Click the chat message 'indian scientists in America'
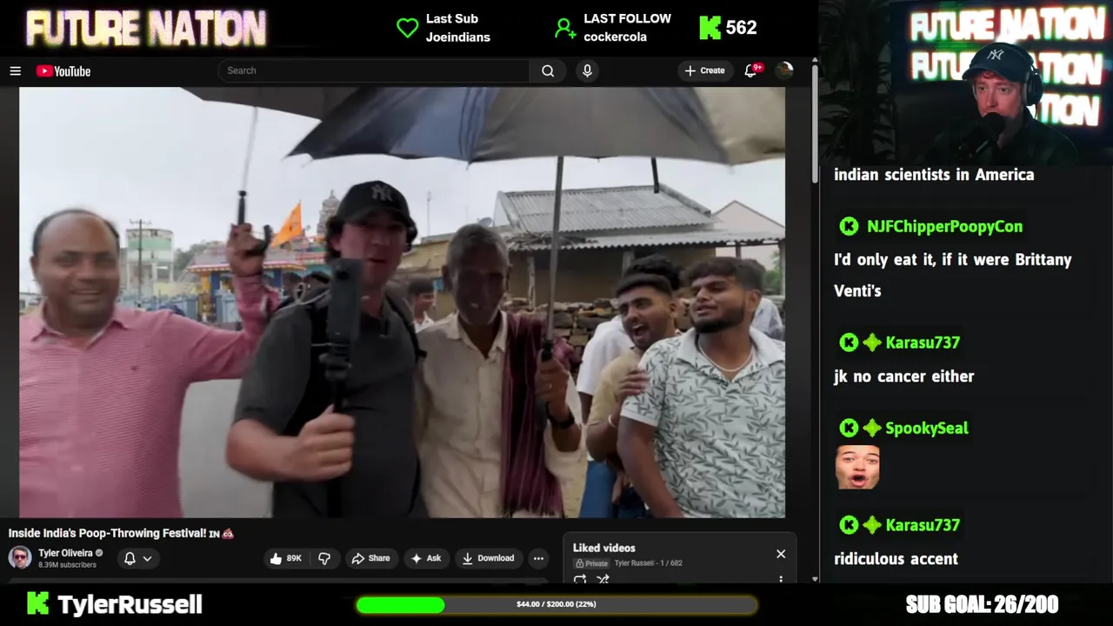The height and width of the screenshot is (626, 1113). [x=934, y=175]
